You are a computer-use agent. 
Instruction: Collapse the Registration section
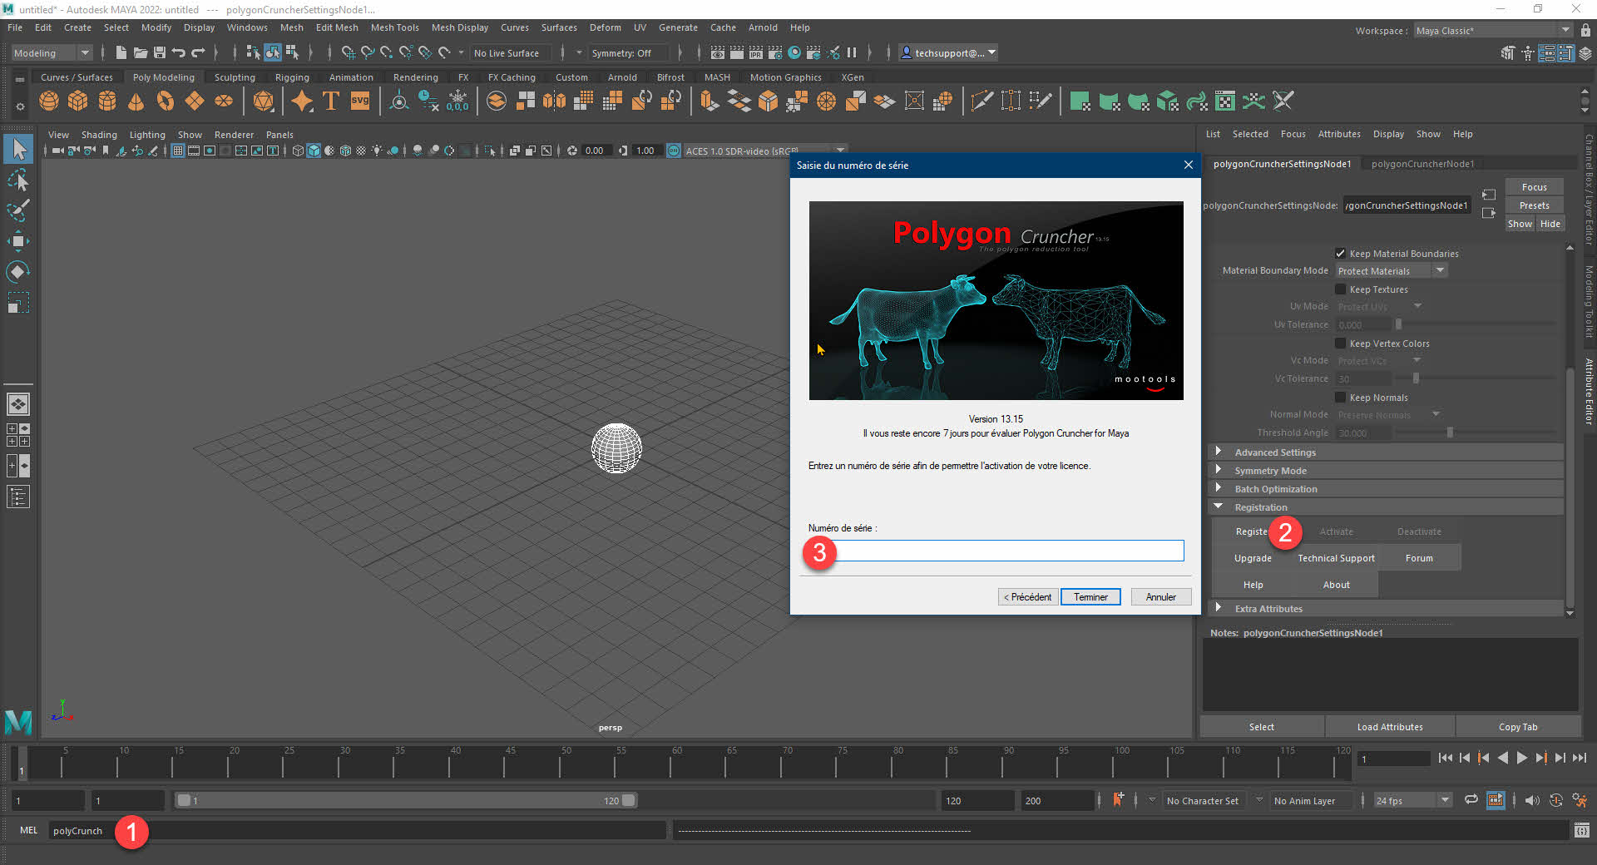coord(1386,507)
